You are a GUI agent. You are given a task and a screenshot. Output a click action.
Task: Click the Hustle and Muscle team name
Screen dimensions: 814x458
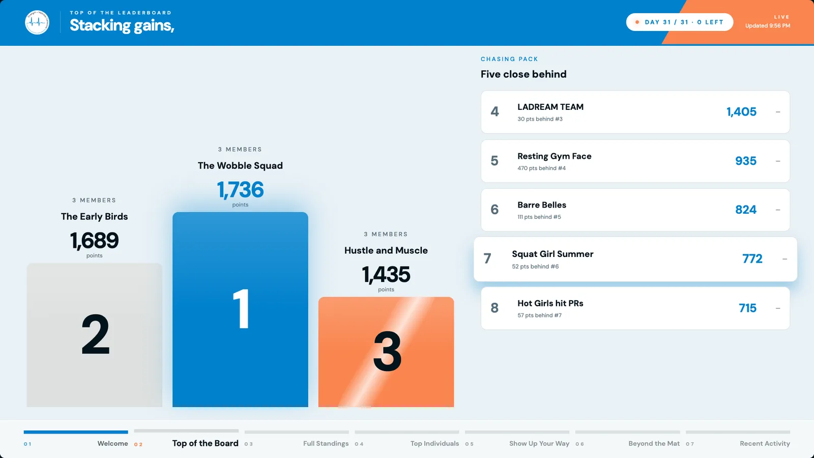(x=386, y=250)
